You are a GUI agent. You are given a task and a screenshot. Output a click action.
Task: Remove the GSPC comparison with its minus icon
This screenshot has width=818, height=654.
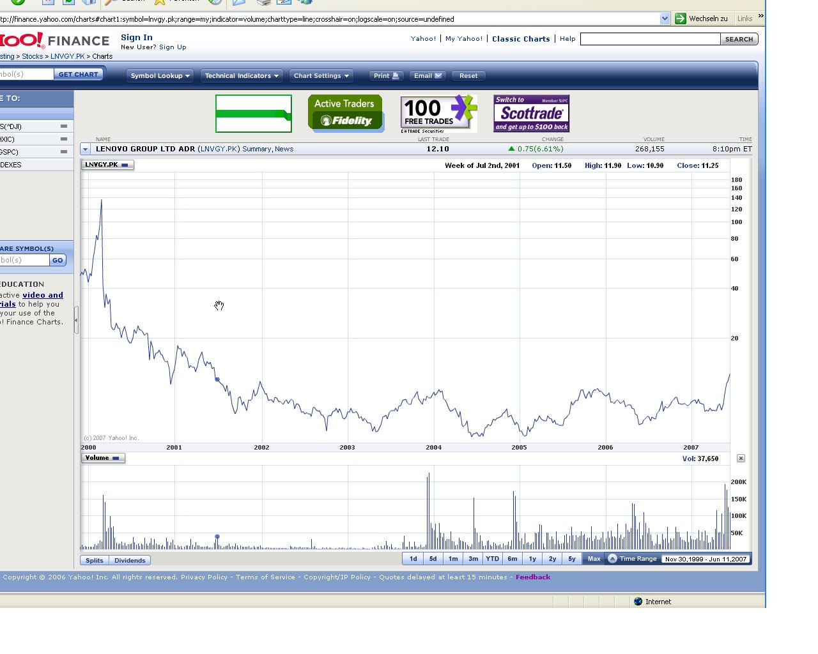[63, 152]
